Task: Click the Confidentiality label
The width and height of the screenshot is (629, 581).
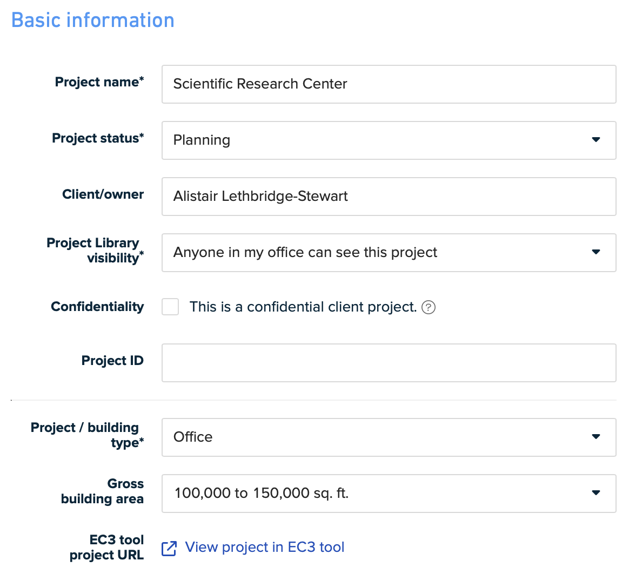Action: (x=97, y=307)
